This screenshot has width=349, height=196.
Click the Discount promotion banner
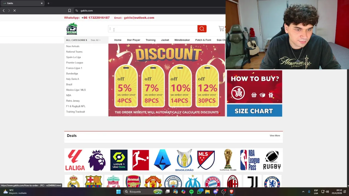click(x=167, y=80)
